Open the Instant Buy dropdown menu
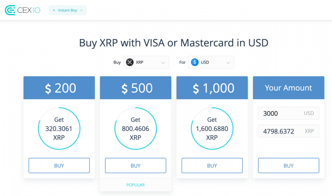This screenshot has height=196, width=332. pos(68,10)
